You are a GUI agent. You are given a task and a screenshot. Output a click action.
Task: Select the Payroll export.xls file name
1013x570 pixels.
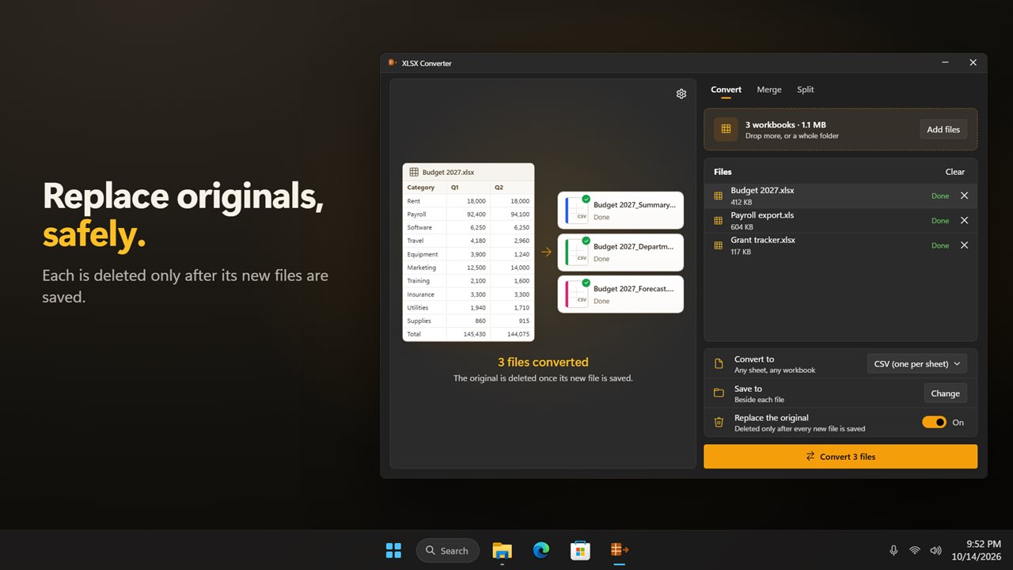pos(762,215)
